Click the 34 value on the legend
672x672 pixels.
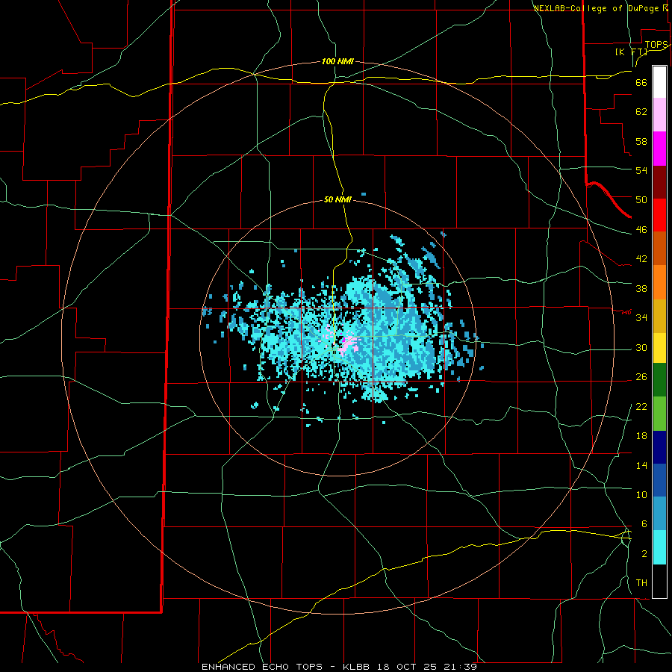(x=641, y=318)
